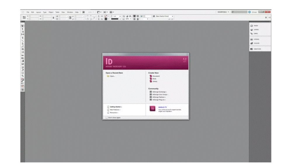This screenshot has width=299, height=168.
Task: Select the Pen tool
Action: point(22,43)
